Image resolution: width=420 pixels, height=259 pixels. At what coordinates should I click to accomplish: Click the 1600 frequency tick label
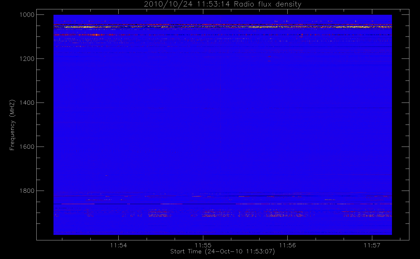click(x=27, y=147)
